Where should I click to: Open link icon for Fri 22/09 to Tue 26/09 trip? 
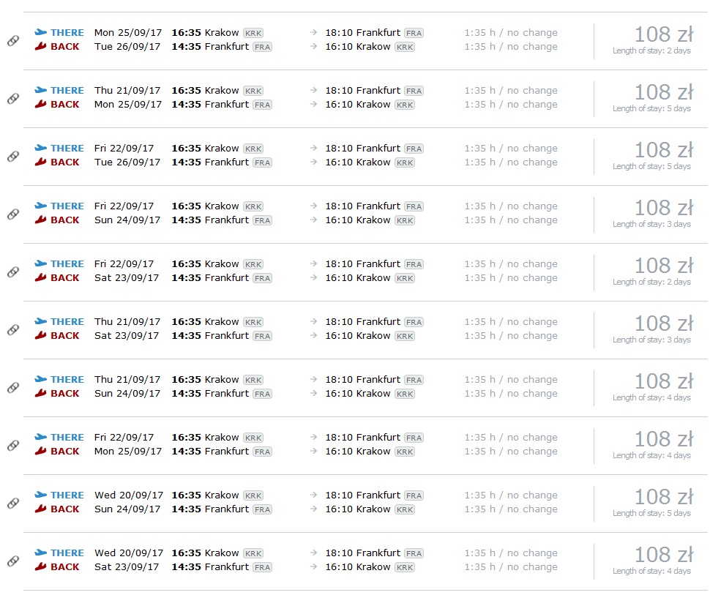click(13, 156)
